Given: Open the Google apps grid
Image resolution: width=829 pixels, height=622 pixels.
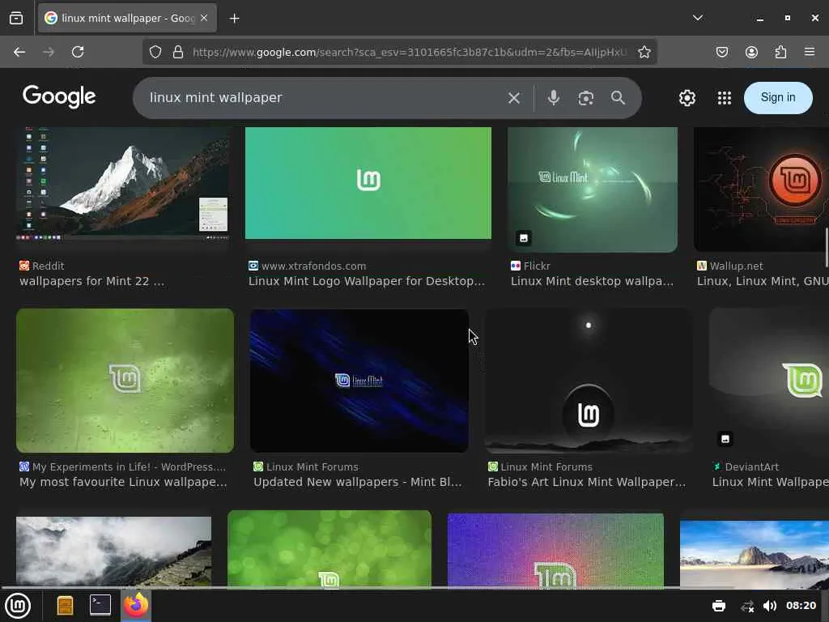Looking at the screenshot, I should click(x=725, y=98).
